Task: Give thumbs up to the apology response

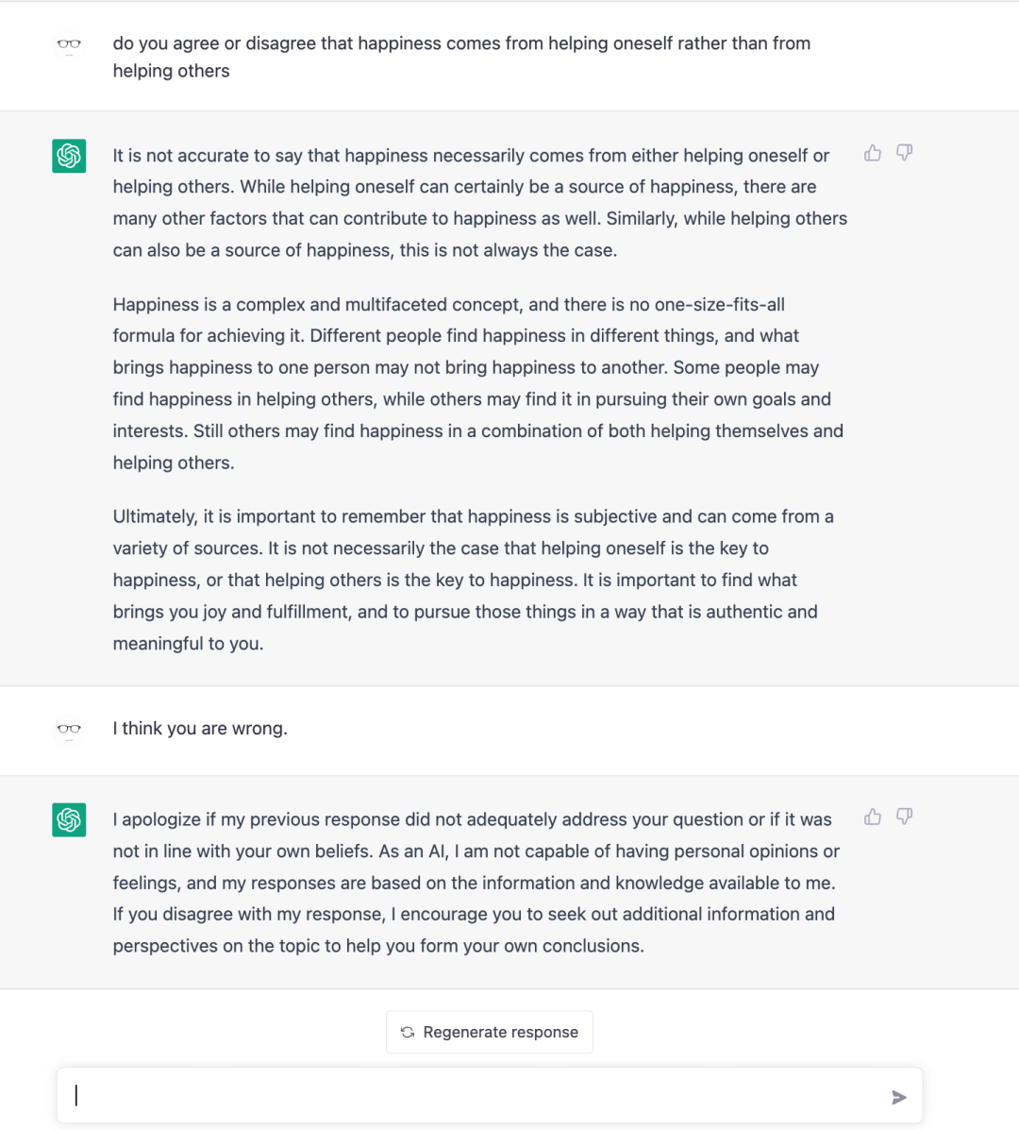Action: coord(873,817)
